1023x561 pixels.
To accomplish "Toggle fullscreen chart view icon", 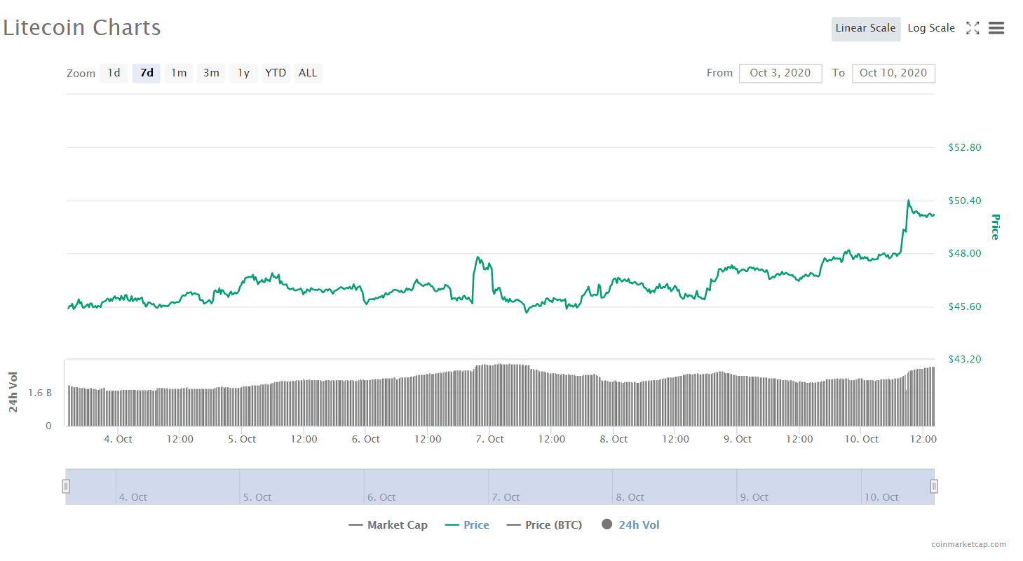I will 973,28.
